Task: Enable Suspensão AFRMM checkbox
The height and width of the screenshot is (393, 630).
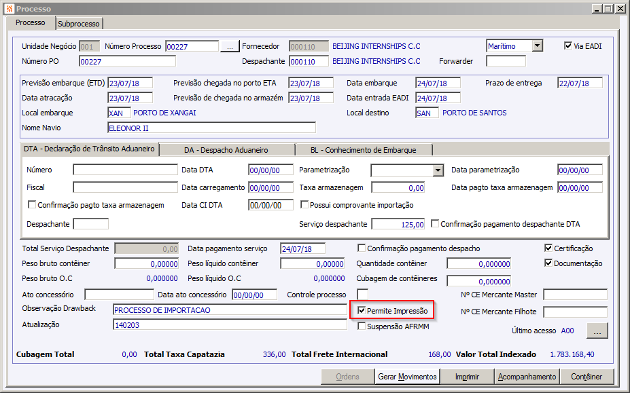Action: pos(361,326)
